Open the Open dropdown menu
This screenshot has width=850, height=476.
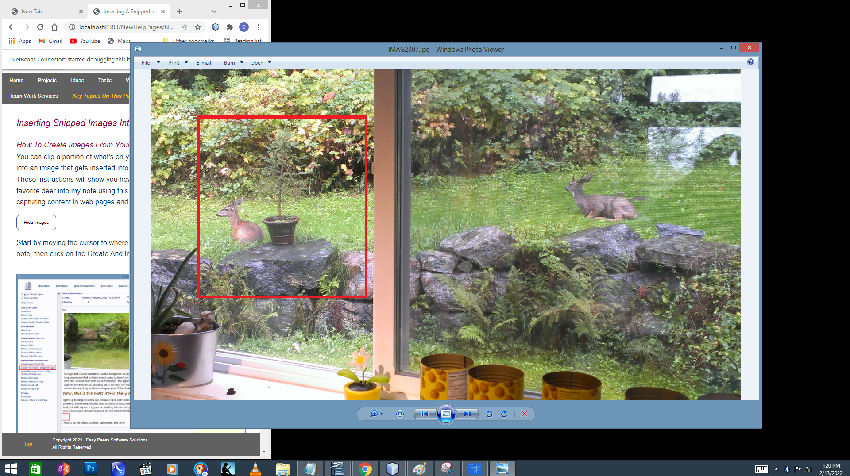pyautogui.click(x=260, y=63)
